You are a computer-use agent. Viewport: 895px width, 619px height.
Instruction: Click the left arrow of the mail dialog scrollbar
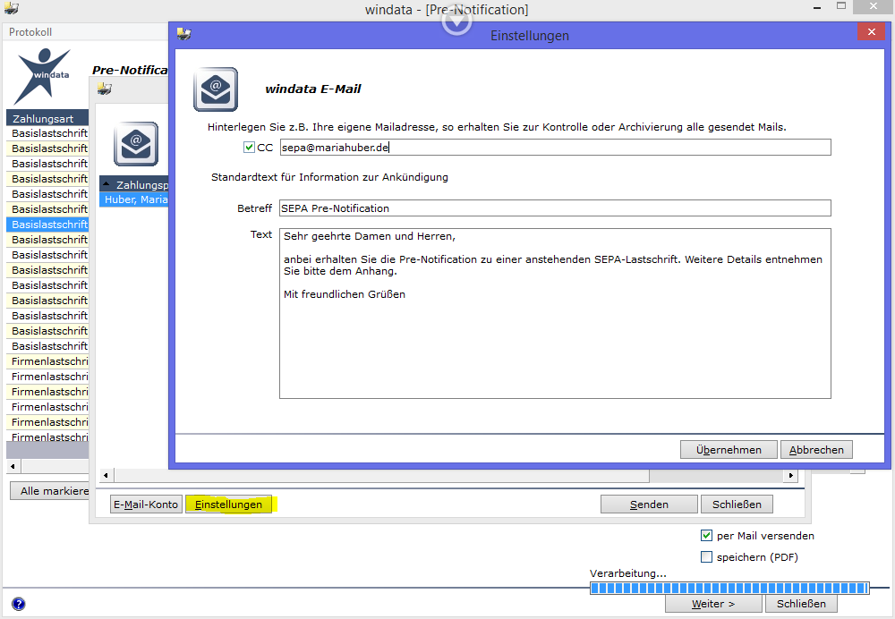(x=107, y=475)
